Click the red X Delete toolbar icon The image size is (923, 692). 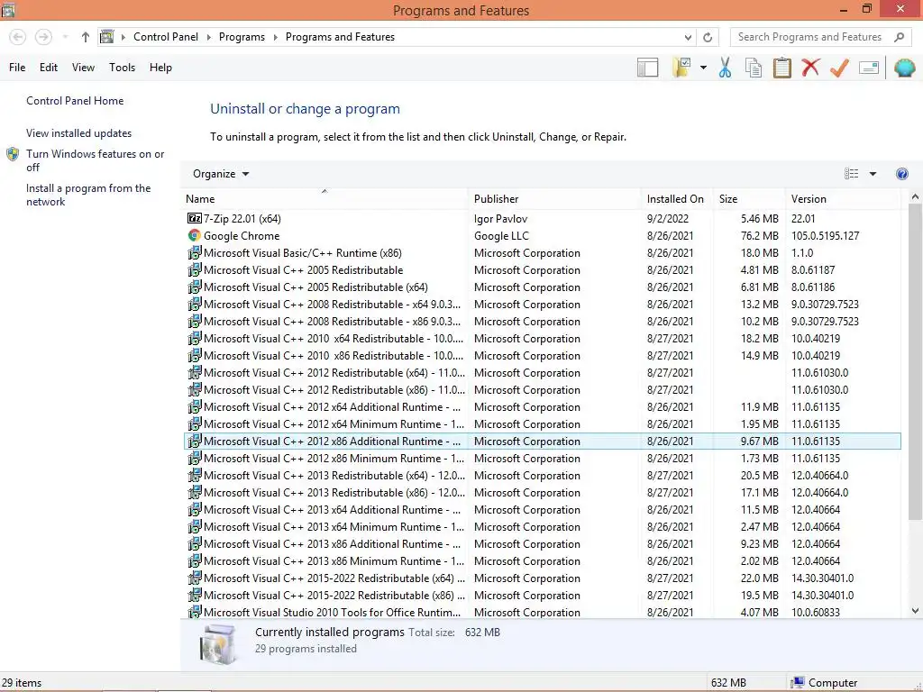click(810, 67)
